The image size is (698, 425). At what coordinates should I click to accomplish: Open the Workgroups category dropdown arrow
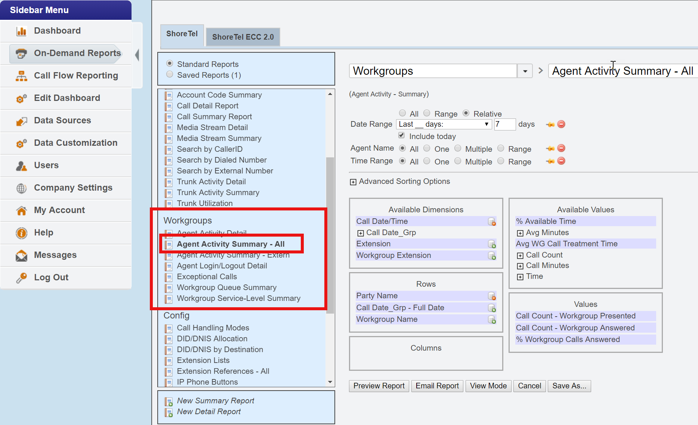[525, 71]
